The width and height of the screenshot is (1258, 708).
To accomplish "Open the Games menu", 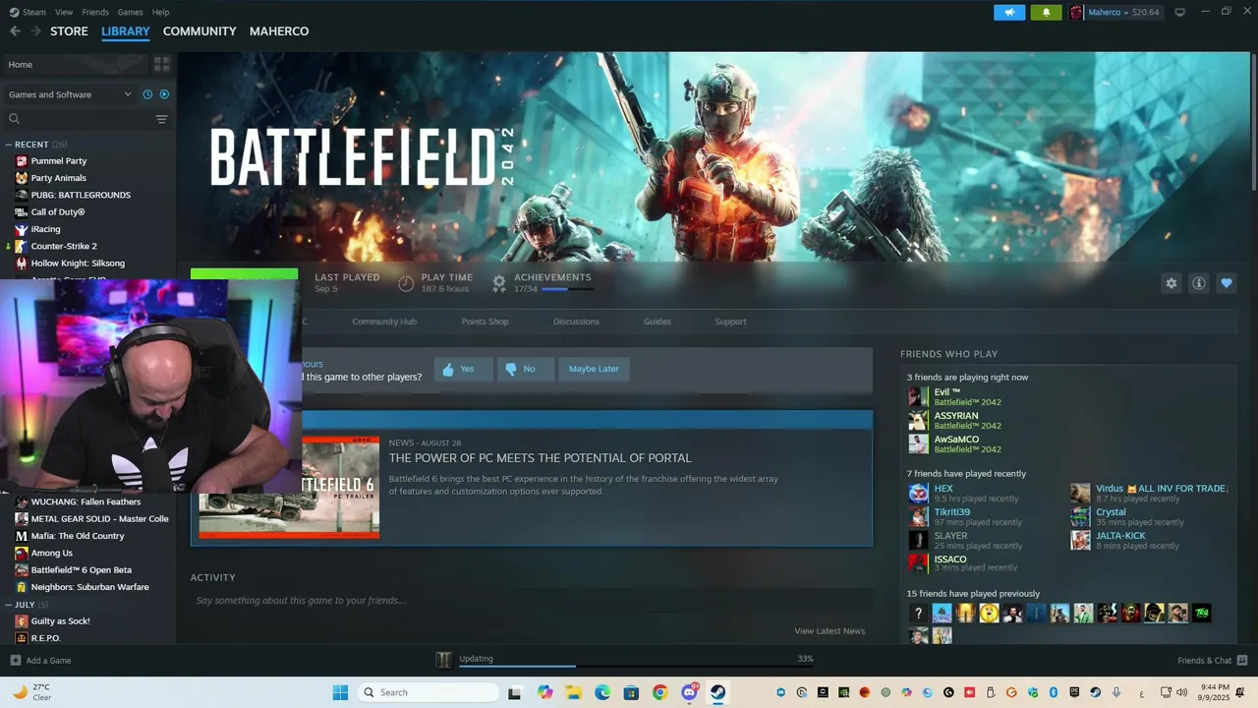I will click(x=130, y=12).
